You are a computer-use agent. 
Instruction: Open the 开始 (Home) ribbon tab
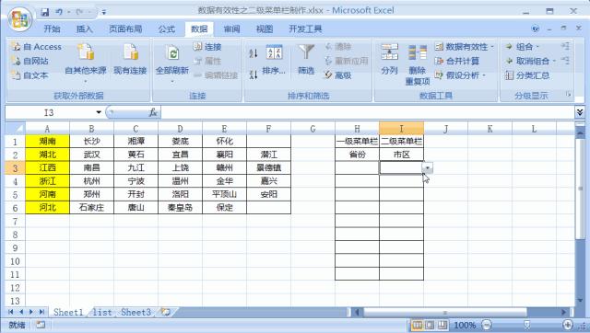tap(52, 29)
